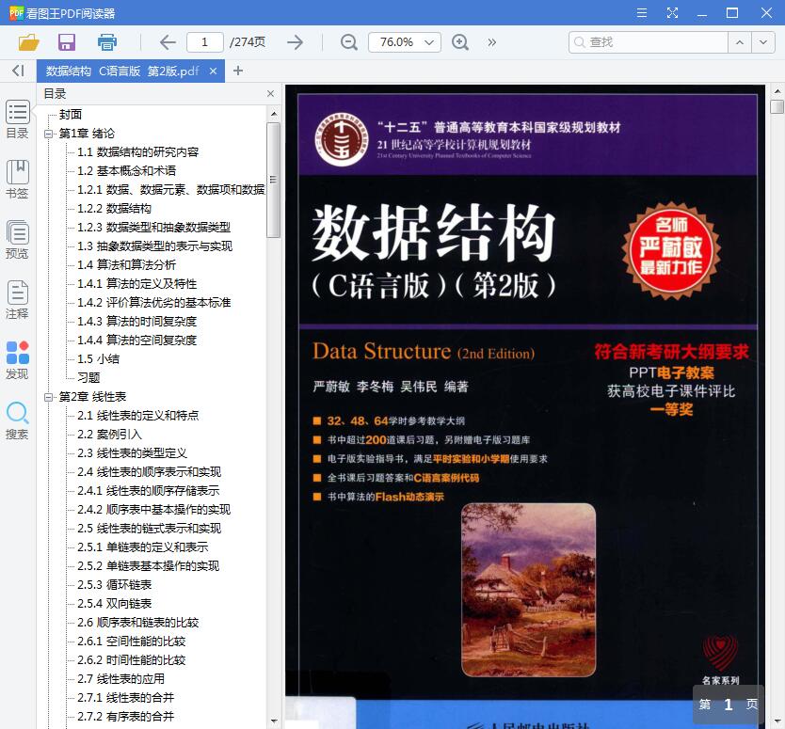Go to 2.2 案例引入
Viewport: 785px width, 729px height.
pos(109,435)
